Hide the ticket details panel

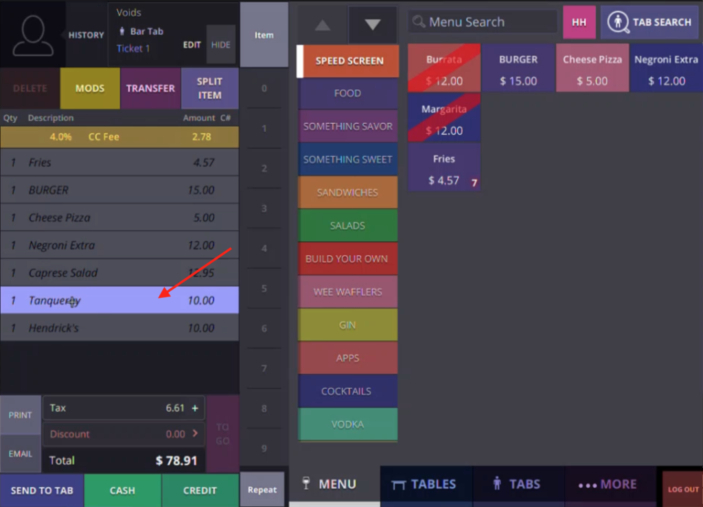tap(220, 45)
